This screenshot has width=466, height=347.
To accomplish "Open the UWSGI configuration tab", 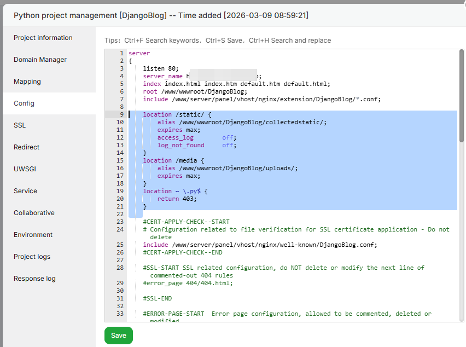I will [25, 169].
